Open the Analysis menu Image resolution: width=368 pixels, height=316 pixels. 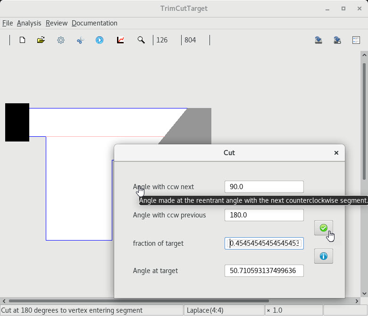tap(29, 23)
